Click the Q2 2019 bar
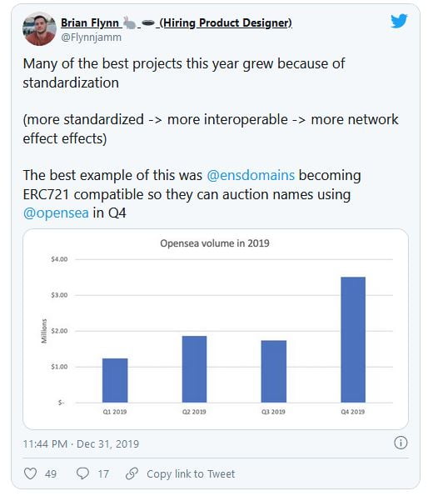This screenshot has width=433, height=496. [x=194, y=369]
